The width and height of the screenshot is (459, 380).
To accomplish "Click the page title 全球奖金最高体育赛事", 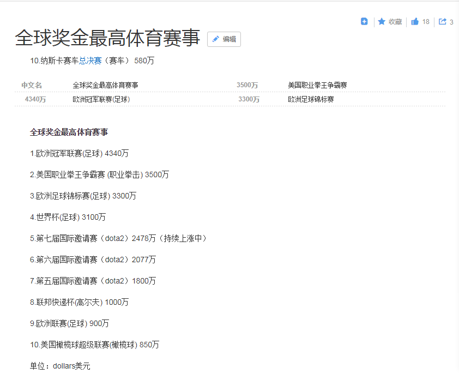I will pos(107,38).
